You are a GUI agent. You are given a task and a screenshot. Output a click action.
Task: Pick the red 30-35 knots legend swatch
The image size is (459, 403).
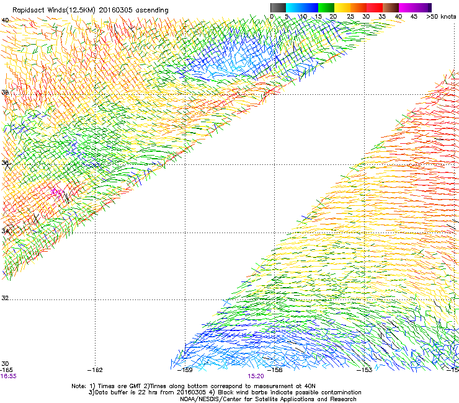pos(375,7)
